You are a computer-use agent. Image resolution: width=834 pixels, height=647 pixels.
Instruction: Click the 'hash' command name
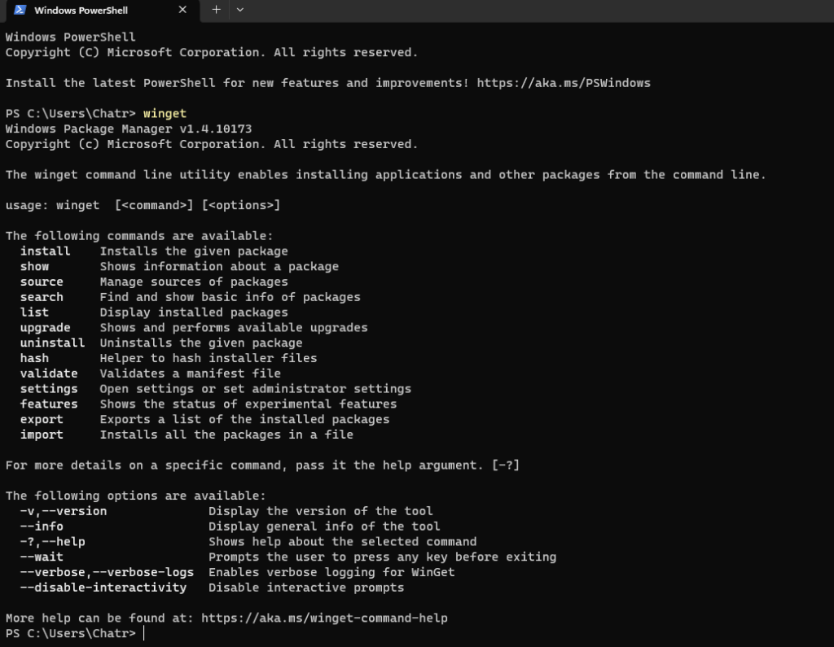click(x=34, y=358)
